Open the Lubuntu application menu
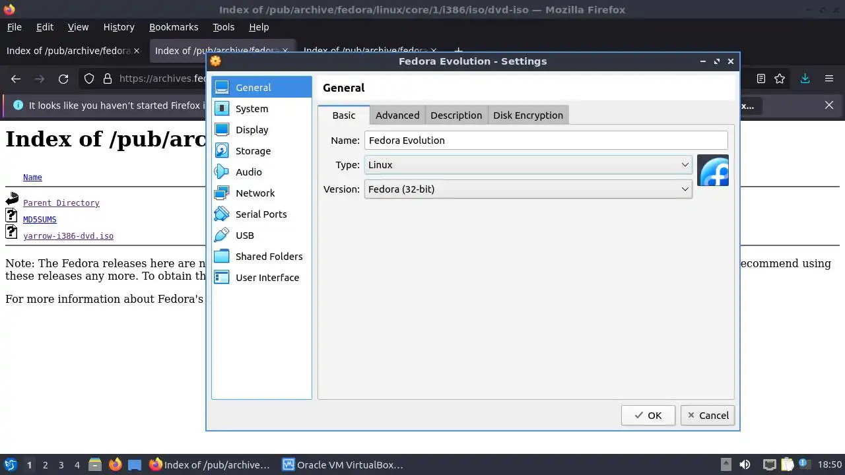The width and height of the screenshot is (845, 475). point(10,464)
